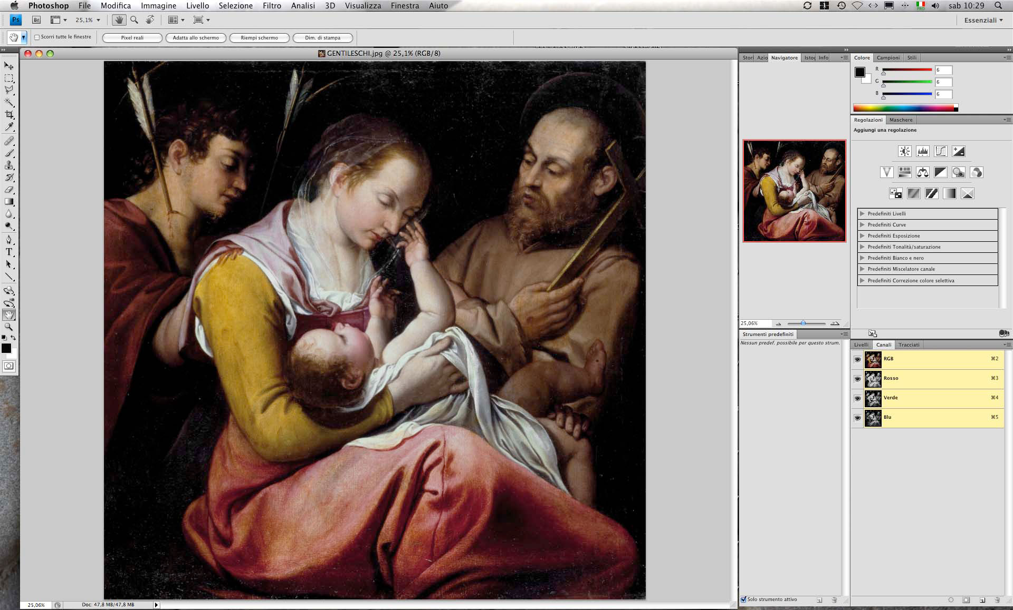This screenshot has height=610, width=1013.
Task: Add a Brightness/Contrast adjustment
Action: [904, 151]
